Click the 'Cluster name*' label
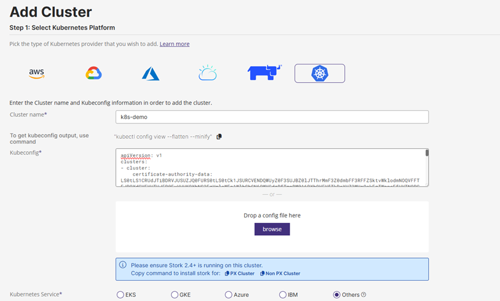This screenshot has height=301, width=500. (x=28, y=115)
